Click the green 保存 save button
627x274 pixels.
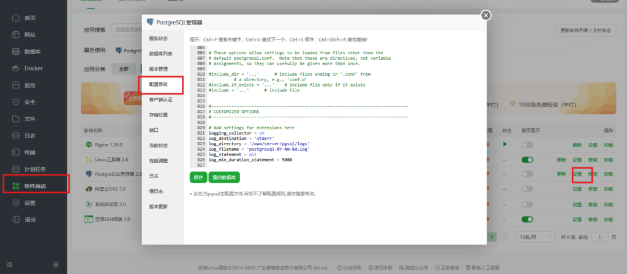(198, 178)
